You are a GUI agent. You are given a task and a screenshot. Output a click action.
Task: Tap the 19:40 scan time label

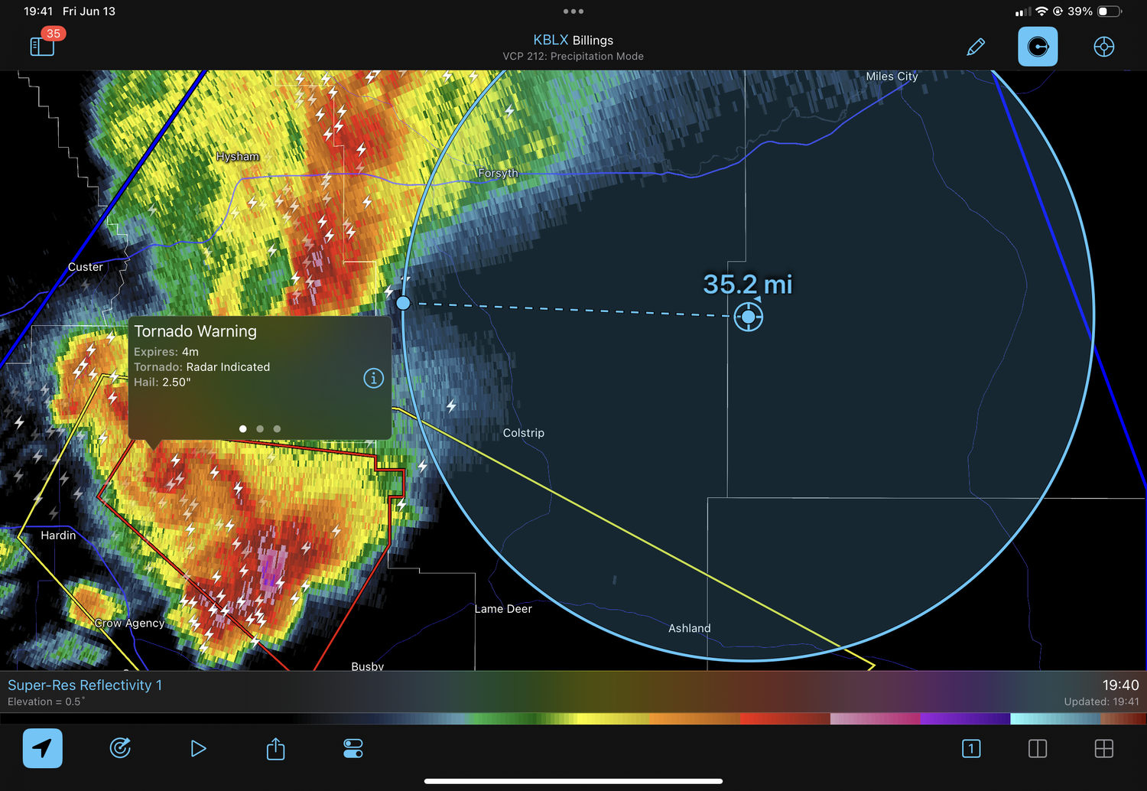tap(1120, 685)
